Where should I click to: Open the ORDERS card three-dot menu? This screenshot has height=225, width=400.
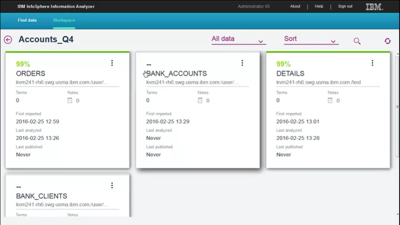click(x=112, y=63)
